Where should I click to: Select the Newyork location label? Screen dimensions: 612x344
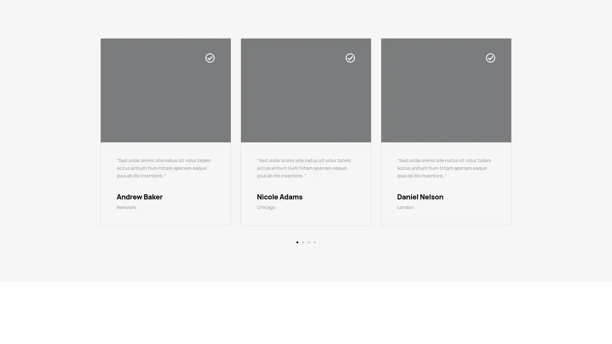[x=126, y=207]
